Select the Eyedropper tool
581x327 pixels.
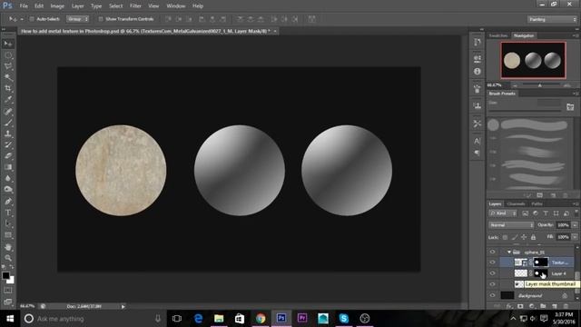pyautogui.click(x=8, y=100)
